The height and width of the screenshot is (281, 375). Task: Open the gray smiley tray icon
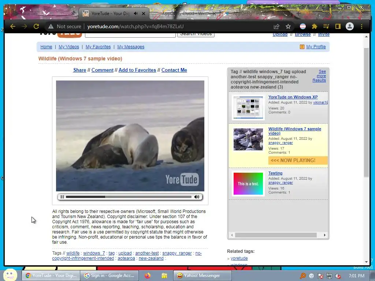pyautogui.click(x=311, y=276)
